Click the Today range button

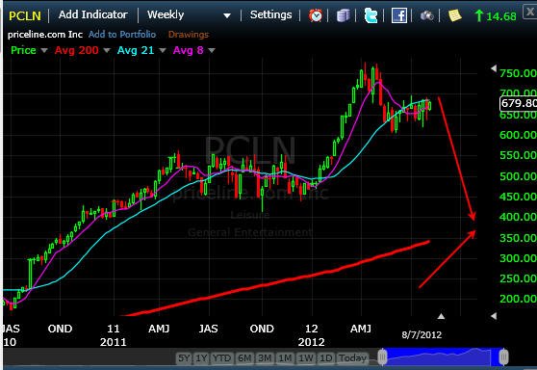(x=352, y=358)
